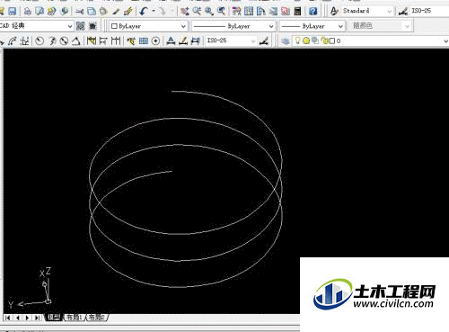Image resolution: width=449 pixels, height=332 pixels.
Task: Open the Tool Palettes window icon
Action: (260, 12)
